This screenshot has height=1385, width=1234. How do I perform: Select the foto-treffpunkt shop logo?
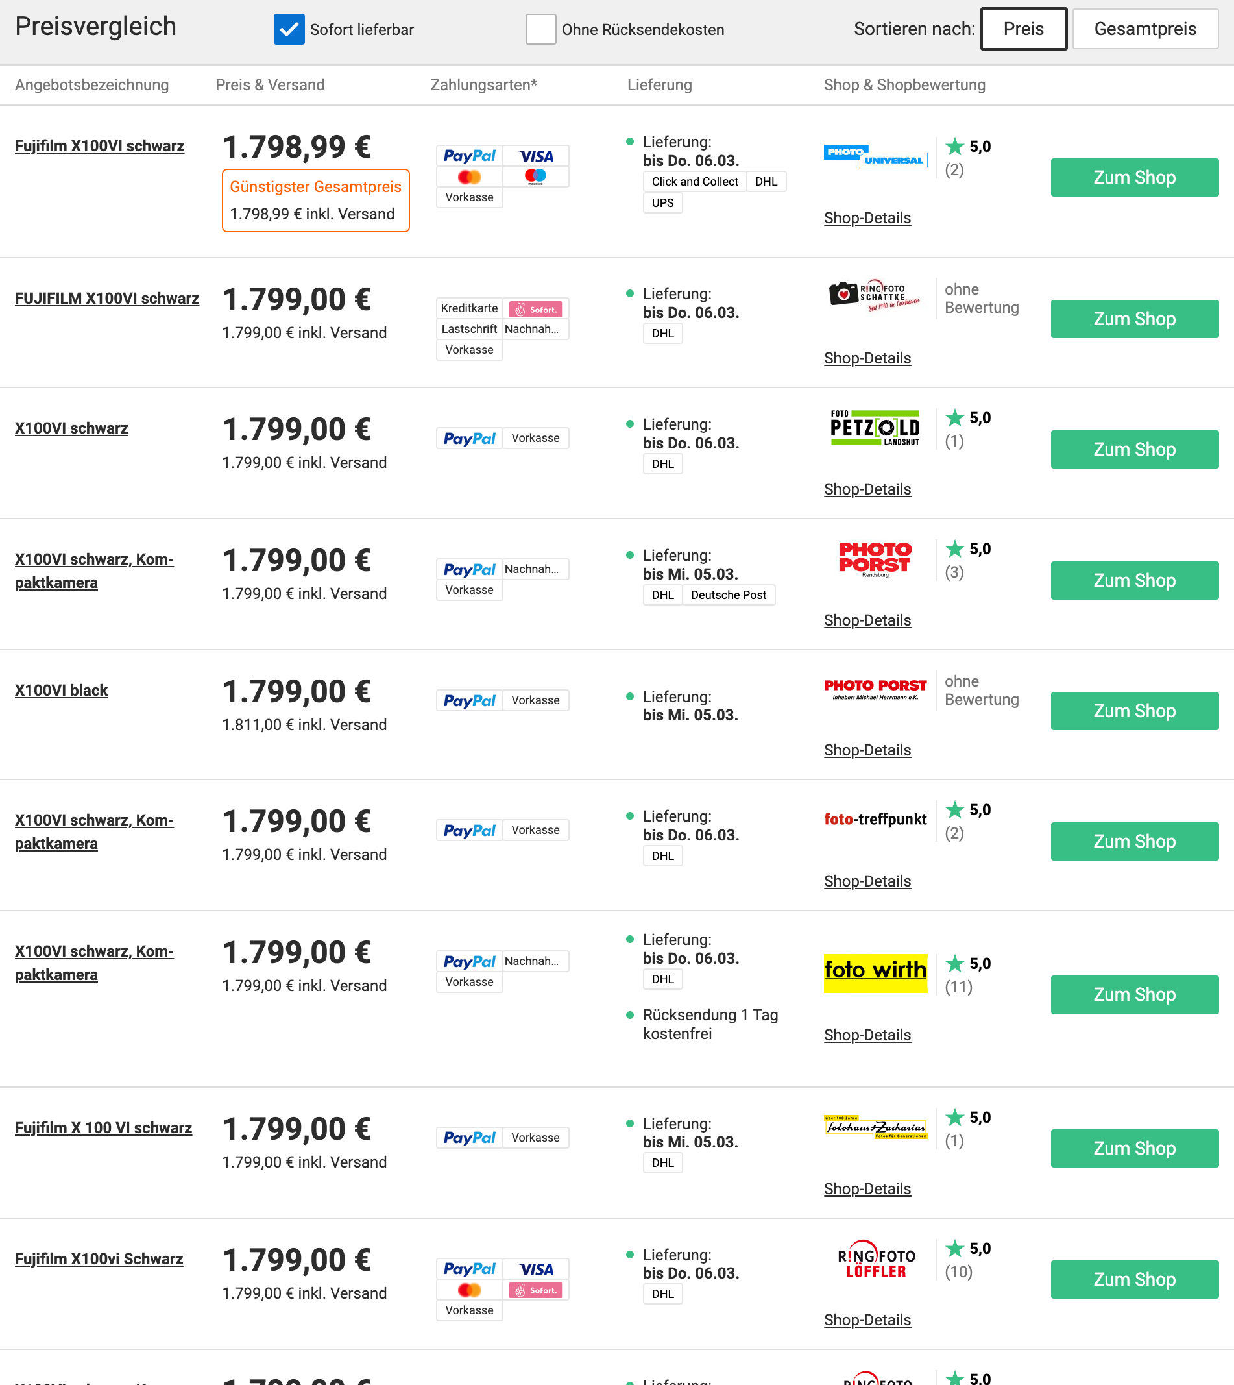(x=875, y=819)
